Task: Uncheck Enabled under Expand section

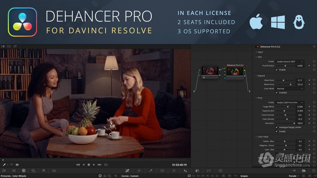Action: tap(277, 93)
